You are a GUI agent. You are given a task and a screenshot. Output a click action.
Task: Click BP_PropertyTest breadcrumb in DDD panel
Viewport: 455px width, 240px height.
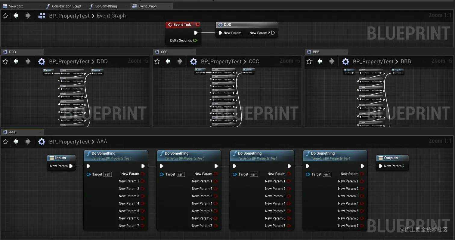(x=69, y=61)
